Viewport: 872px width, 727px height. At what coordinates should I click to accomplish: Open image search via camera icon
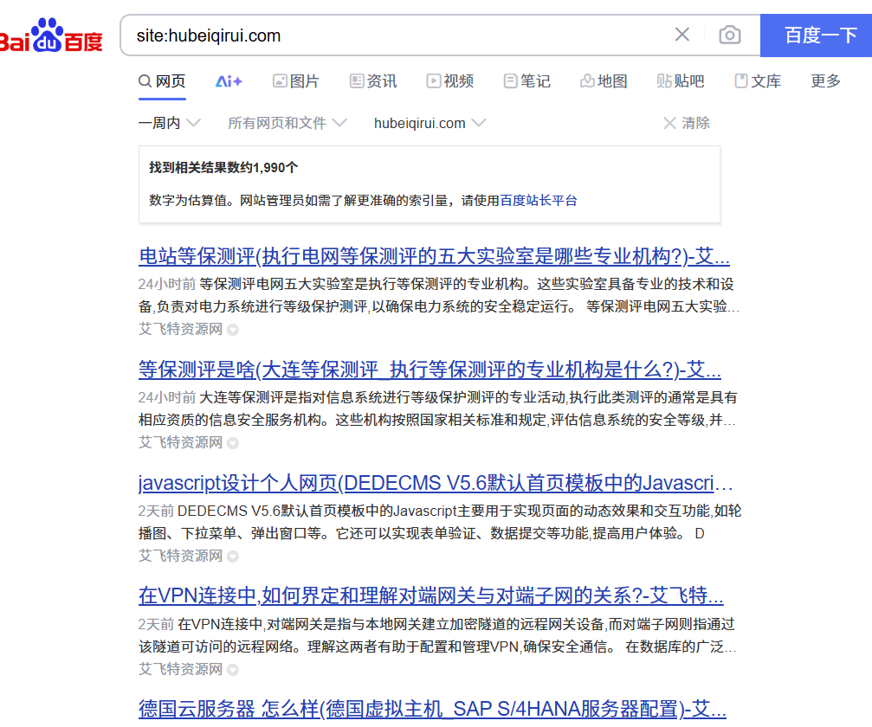[730, 35]
